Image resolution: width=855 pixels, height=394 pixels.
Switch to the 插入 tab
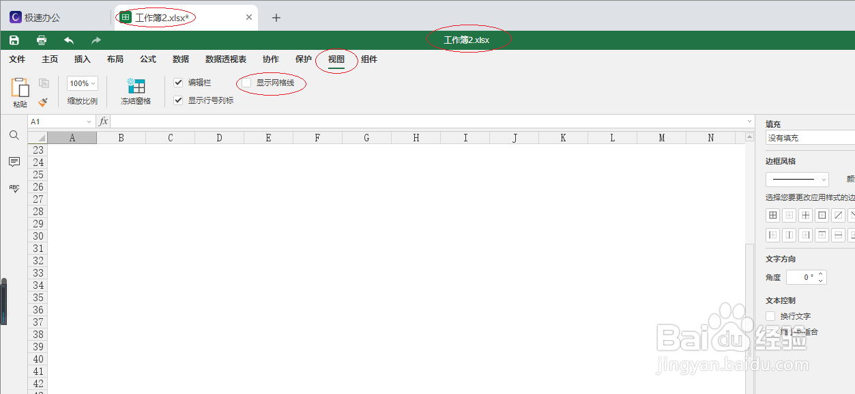[83, 59]
